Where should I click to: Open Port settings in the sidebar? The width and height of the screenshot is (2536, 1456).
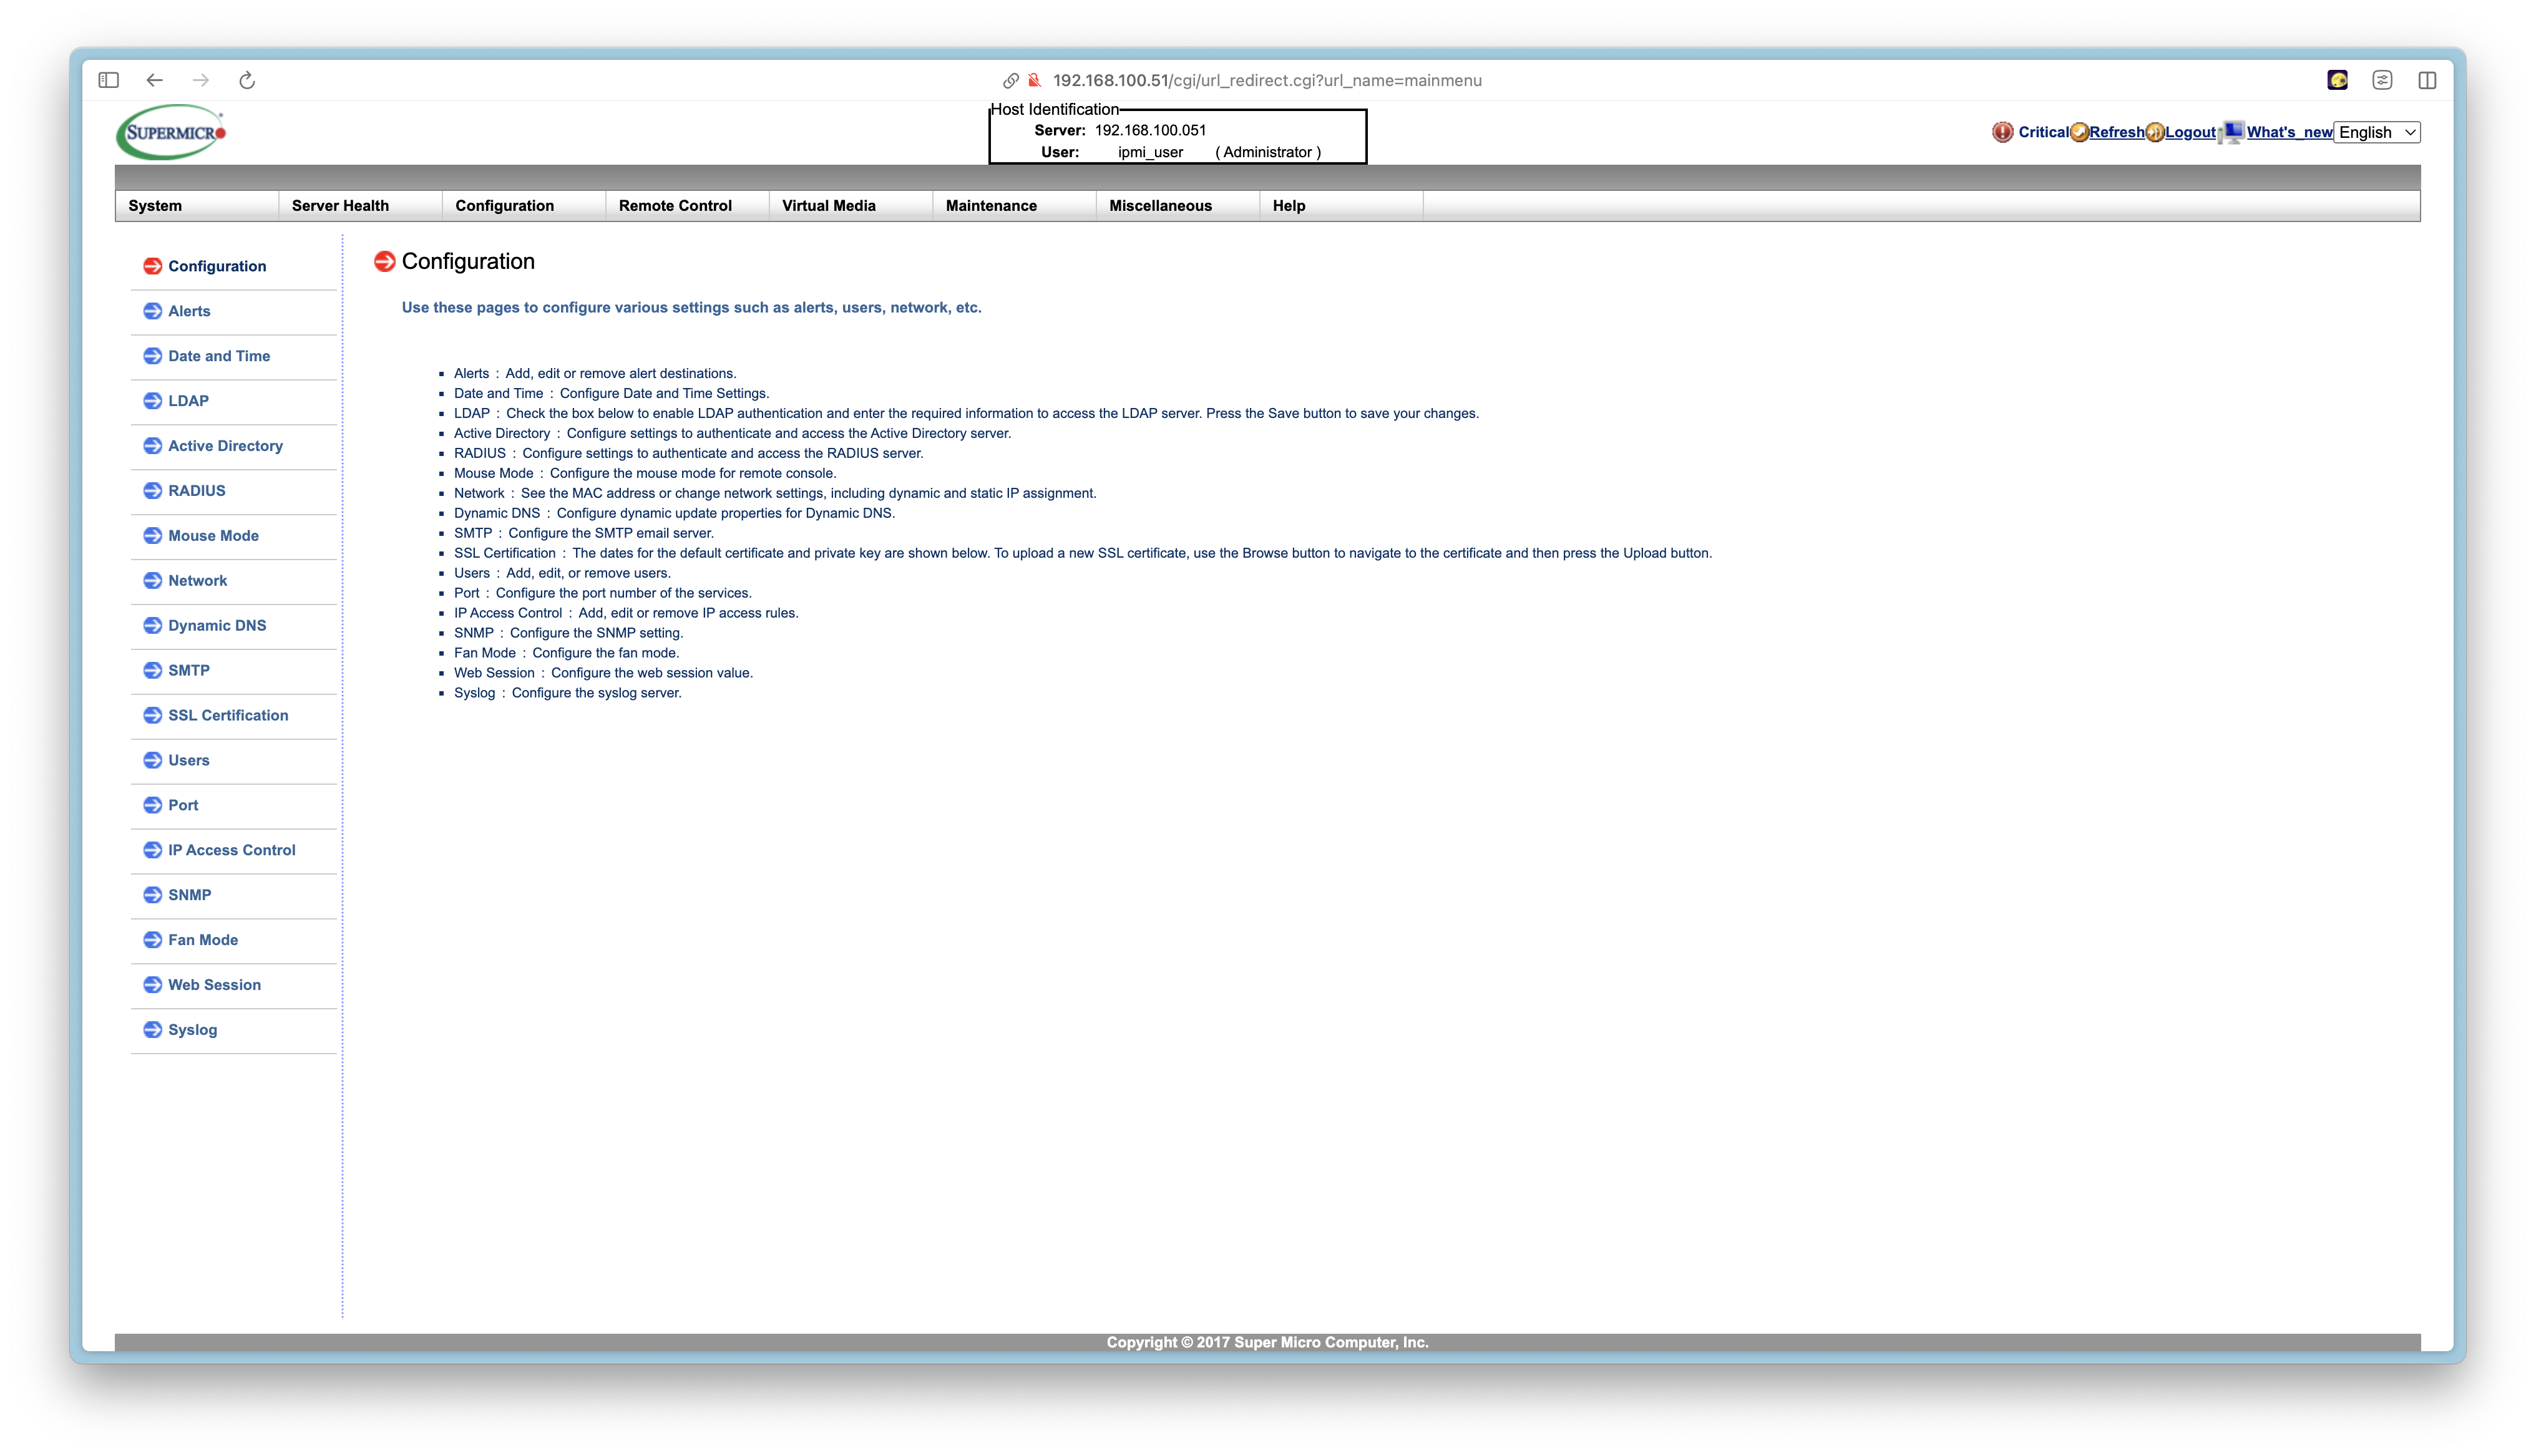tap(183, 806)
